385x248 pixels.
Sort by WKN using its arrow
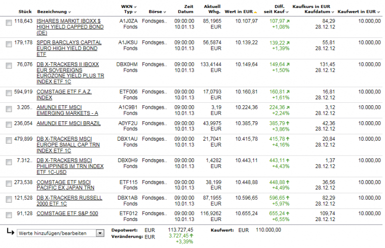135,7
